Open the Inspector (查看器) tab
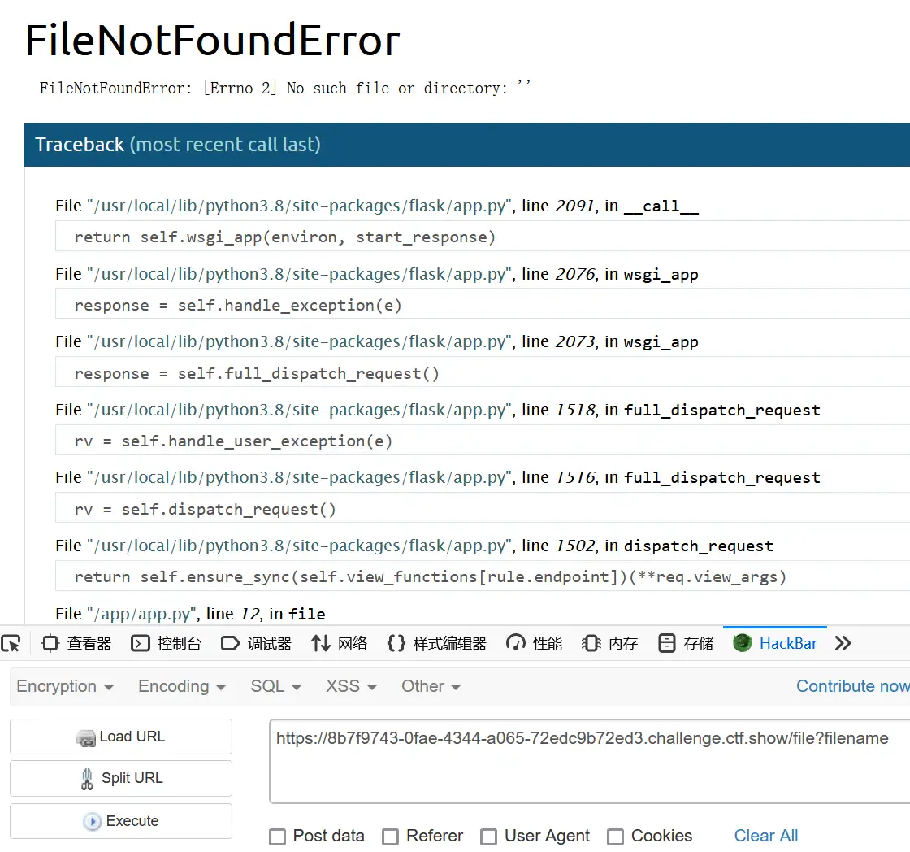Image resolution: width=910 pixels, height=852 pixels. (x=77, y=644)
